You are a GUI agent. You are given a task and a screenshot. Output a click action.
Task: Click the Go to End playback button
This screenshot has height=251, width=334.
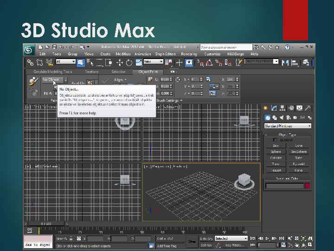tap(282, 238)
